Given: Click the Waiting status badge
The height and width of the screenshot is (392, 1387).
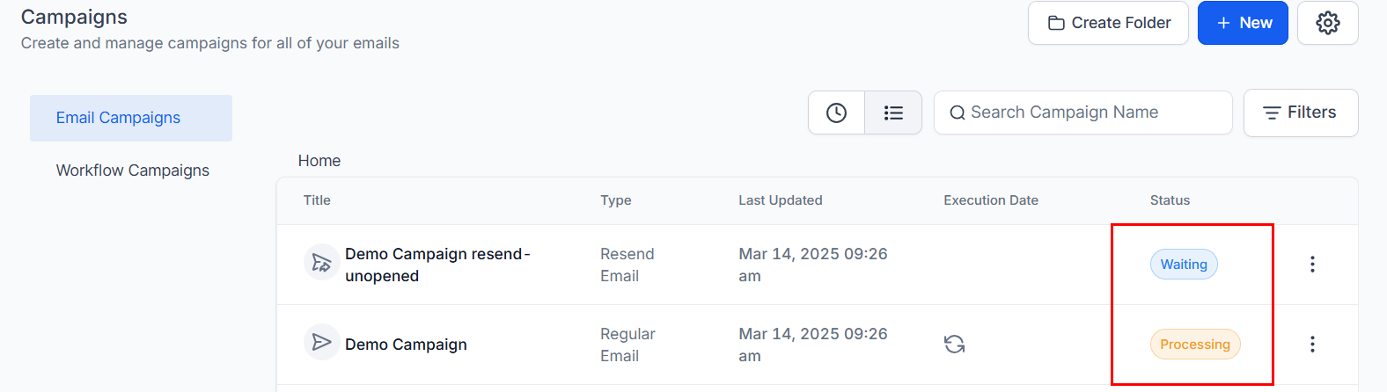Looking at the screenshot, I should tap(1183, 265).
